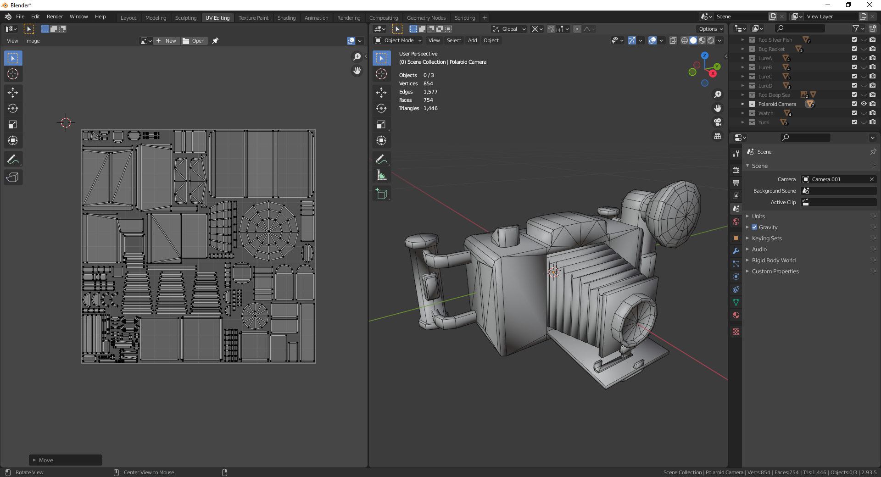Open the UV editor Image menu

[32, 41]
